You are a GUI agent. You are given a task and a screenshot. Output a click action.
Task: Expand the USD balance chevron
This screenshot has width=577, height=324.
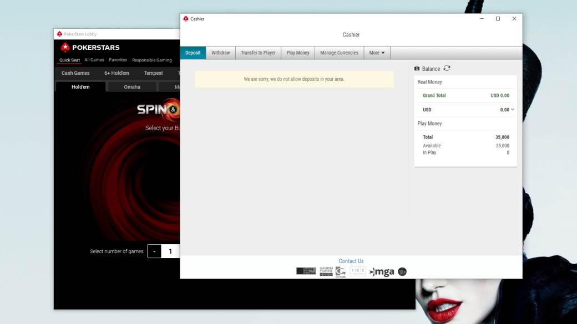click(513, 110)
